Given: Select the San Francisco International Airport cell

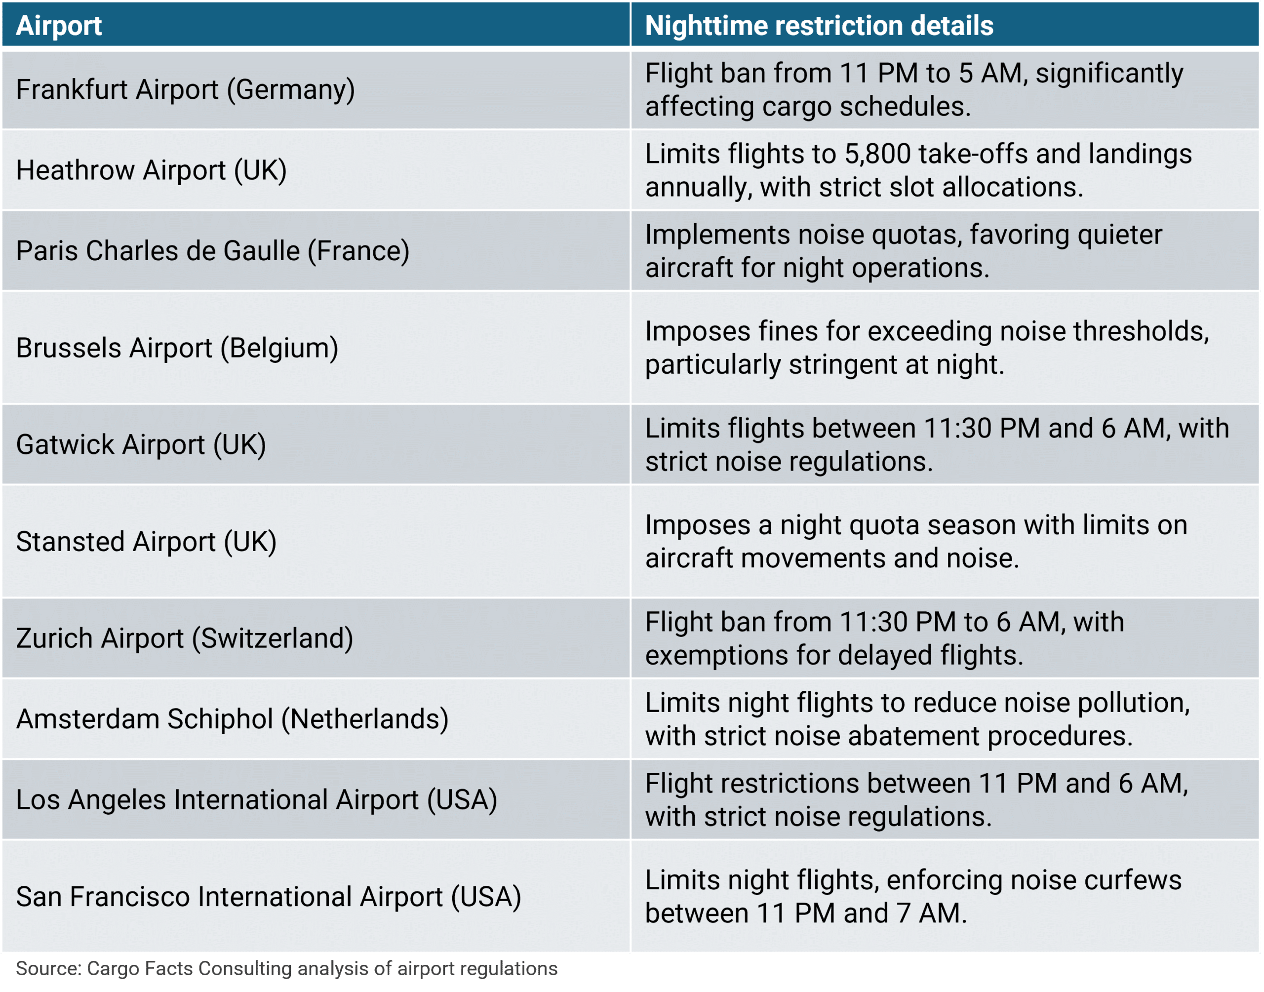Looking at the screenshot, I should pyautogui.click(x=316, y=897).
